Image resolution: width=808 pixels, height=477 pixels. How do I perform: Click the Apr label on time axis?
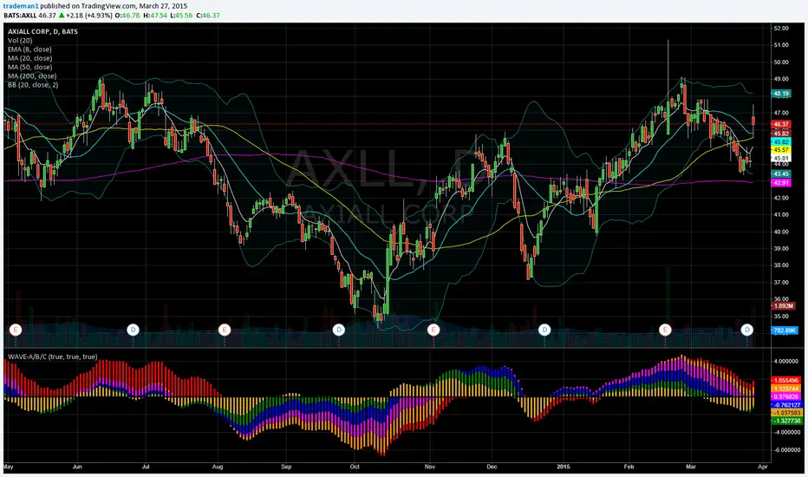tap(763, 467)
